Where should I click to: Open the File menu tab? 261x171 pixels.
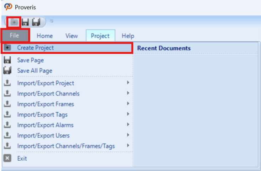[15, 35]
